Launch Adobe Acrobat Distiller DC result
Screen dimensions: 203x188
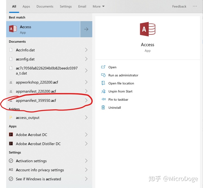point(49,144)
